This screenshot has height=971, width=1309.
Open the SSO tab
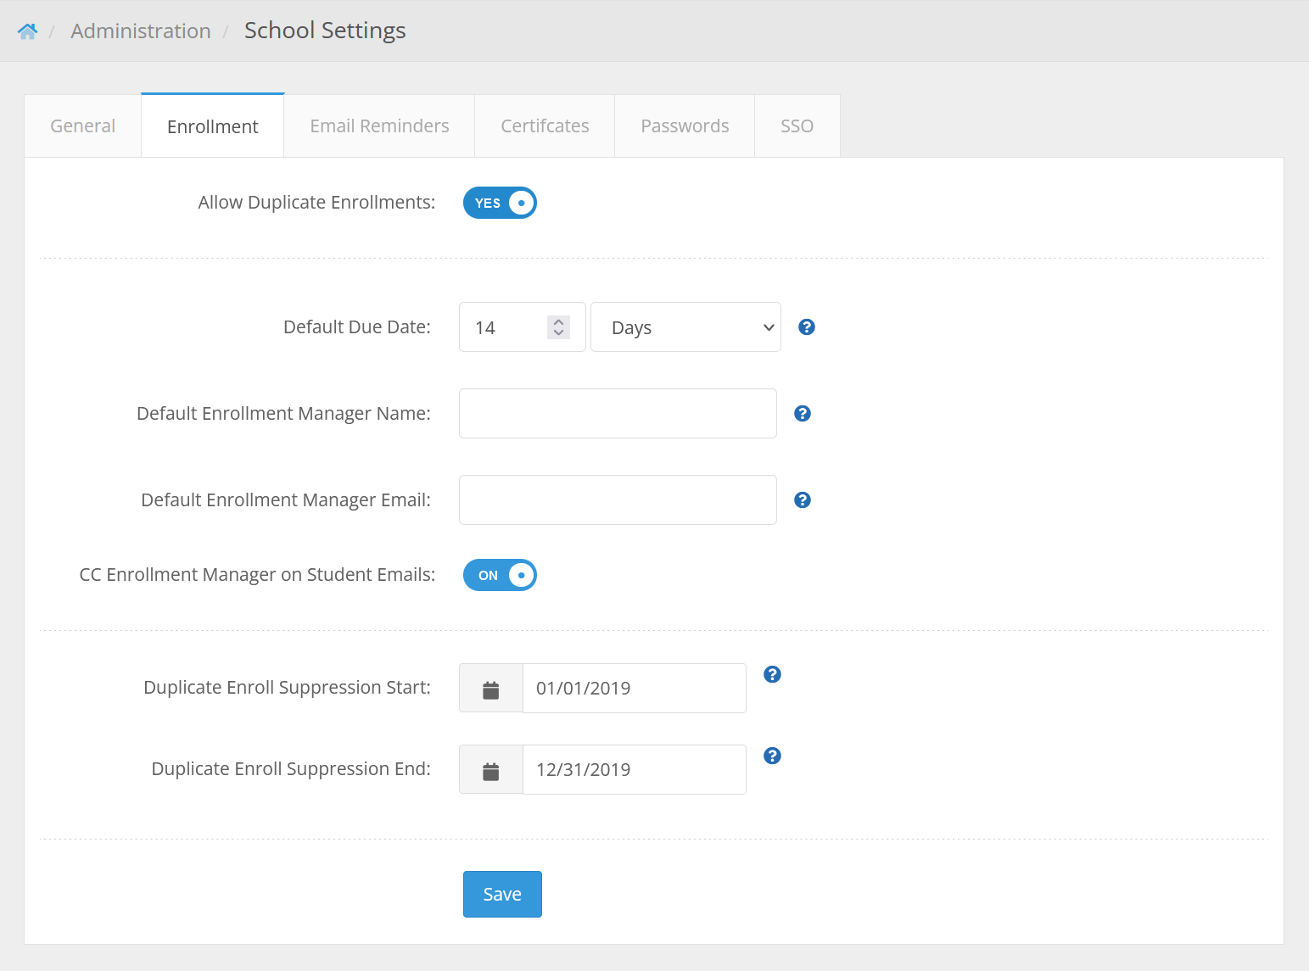797,126
